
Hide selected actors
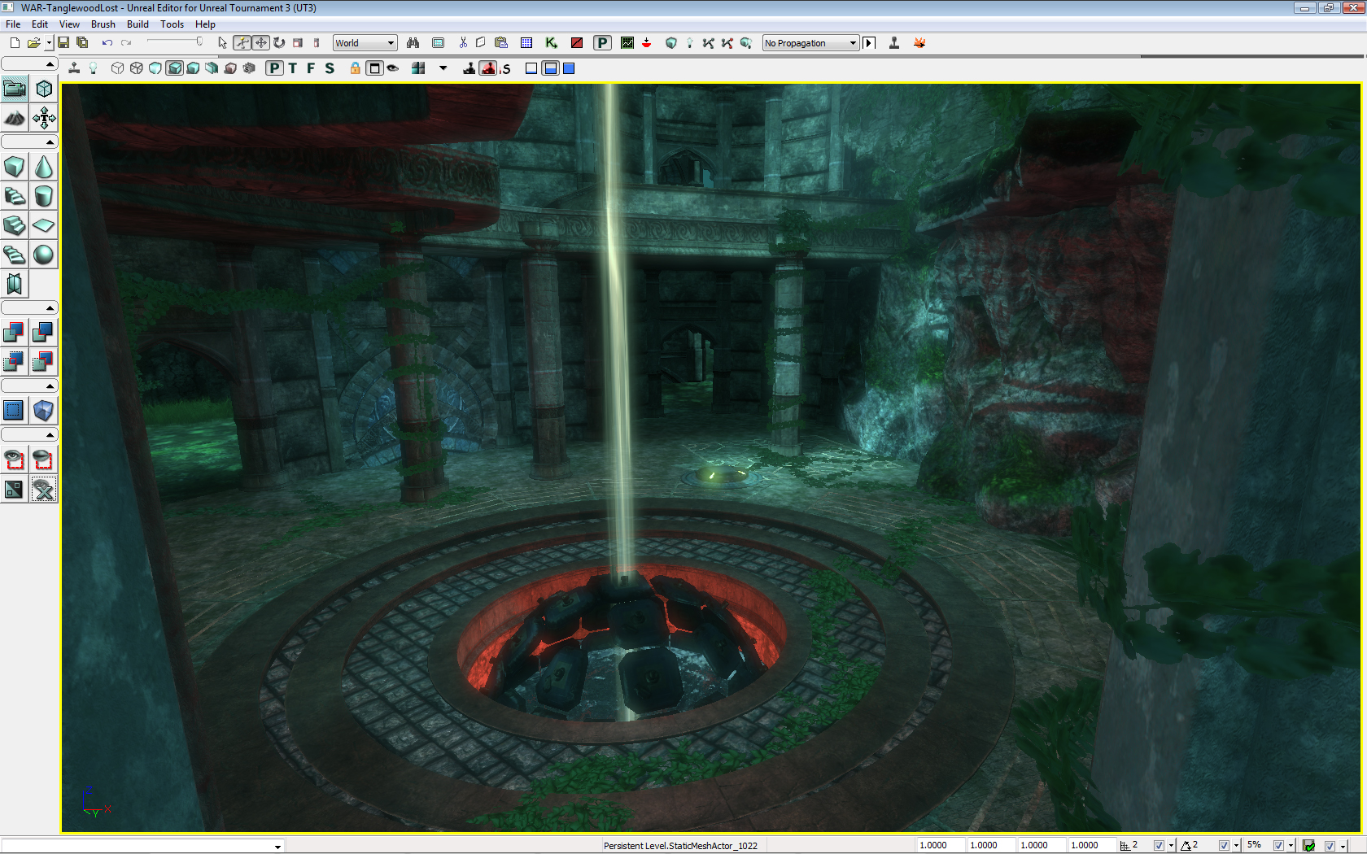coord(44,460)
